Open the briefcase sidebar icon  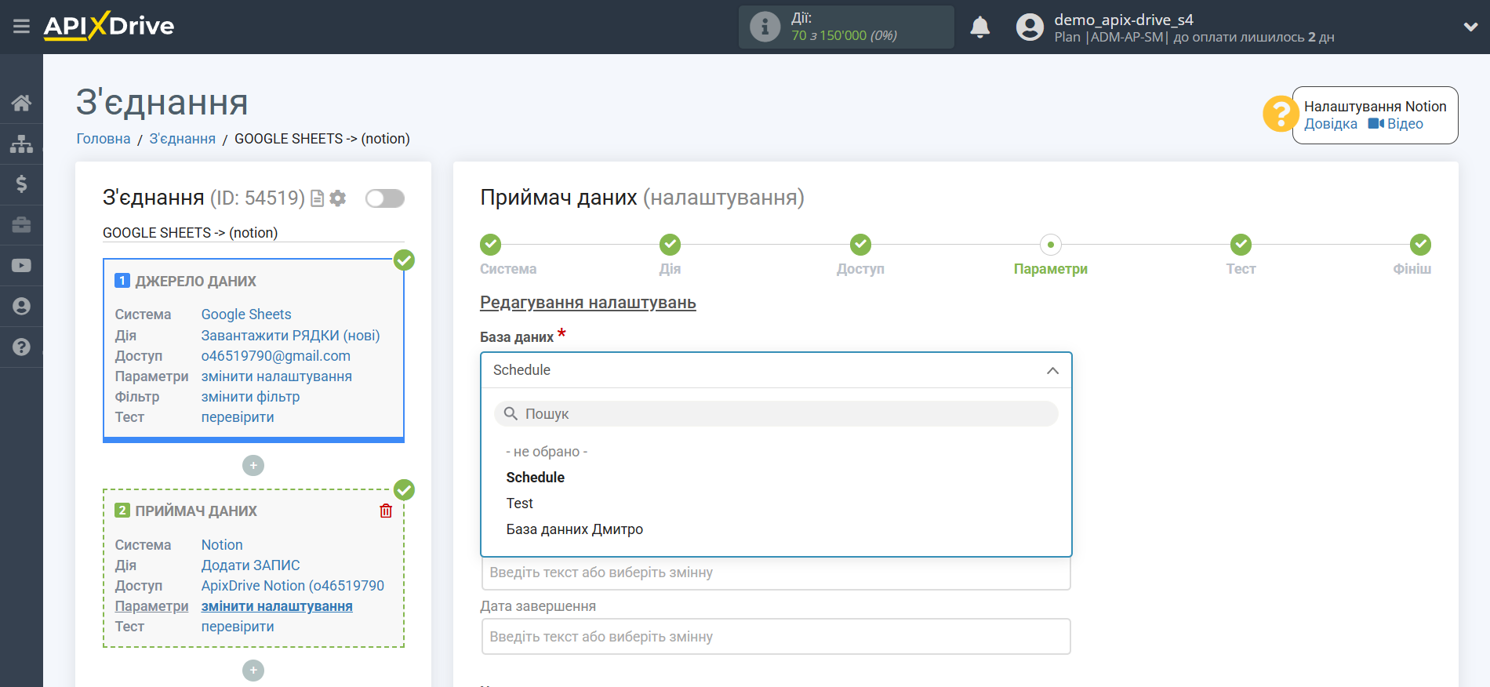(x=21, y=225)
